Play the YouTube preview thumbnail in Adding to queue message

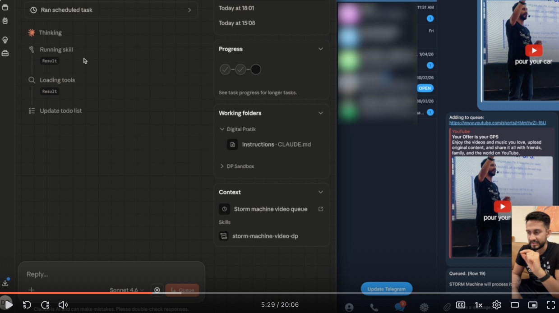tap(502, 207)
